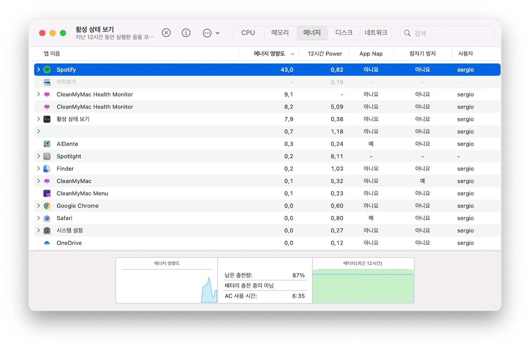Sort by 앱 이름 column header
The image size is (530, 349).
point(52,54)
